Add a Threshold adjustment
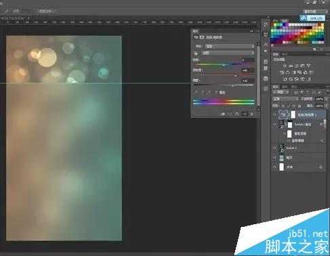This screenshot has width=330, height=256. click(x=297, y=79)
